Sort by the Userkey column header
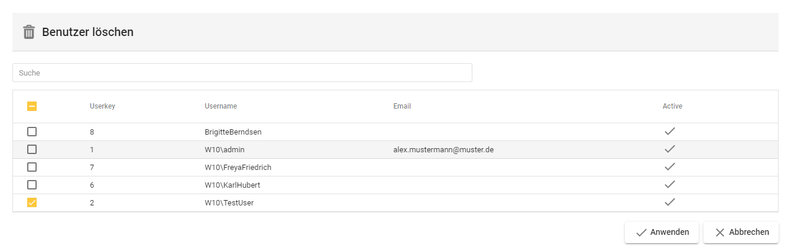 coord(102,106)
